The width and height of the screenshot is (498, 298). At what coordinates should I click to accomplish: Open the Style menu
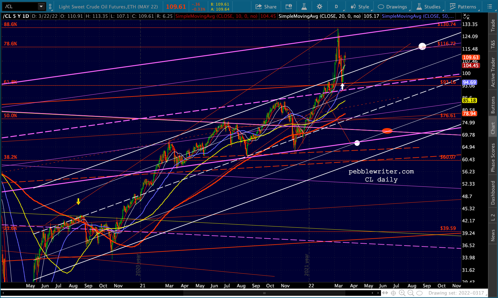pyautogui.click(x=360, y=7)
